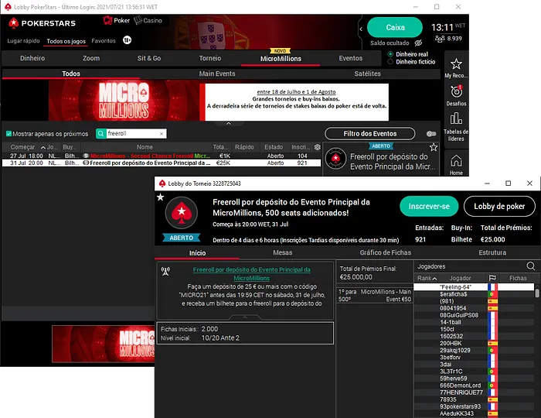Image resolution: width=541 pixels, height=418 pixels.
Task: Select the 31 Jul Freeroll por depósito row
Action: [x=162, y=163]
